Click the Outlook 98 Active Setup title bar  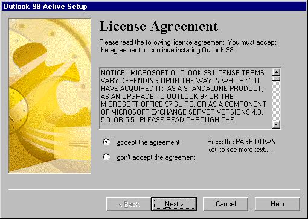pyautogui.click(x=154, y=7)
